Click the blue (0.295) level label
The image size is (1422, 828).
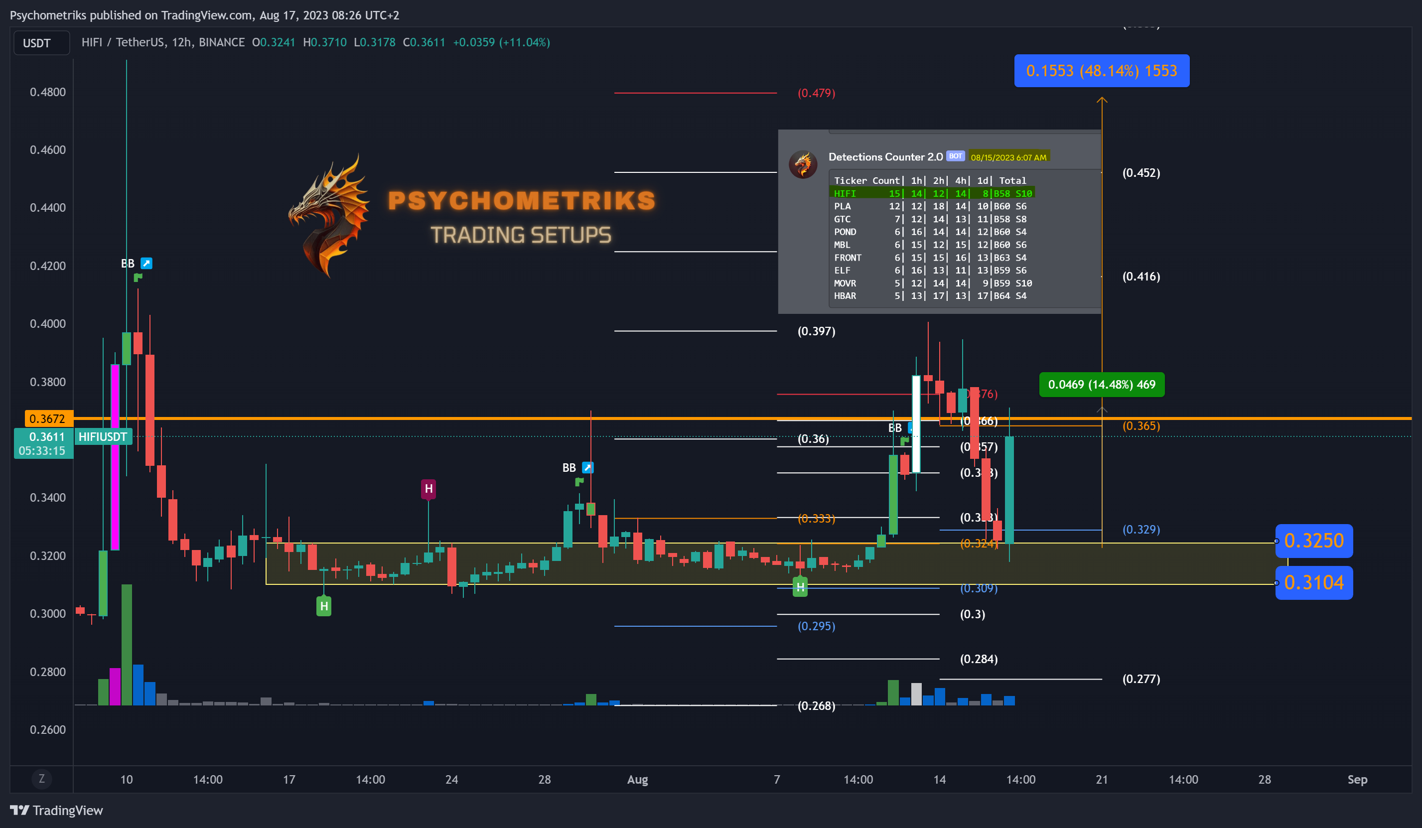click(x=816, y=626)
